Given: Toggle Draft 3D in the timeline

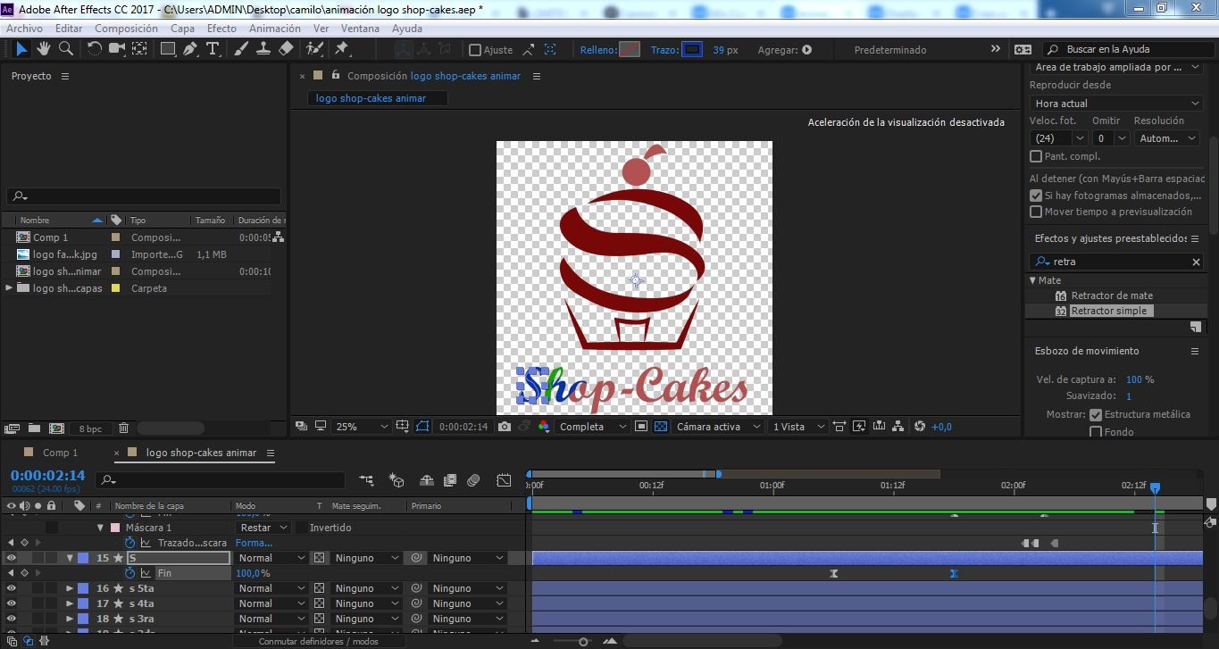Looking at the screenshot, I should pos(397,480).
